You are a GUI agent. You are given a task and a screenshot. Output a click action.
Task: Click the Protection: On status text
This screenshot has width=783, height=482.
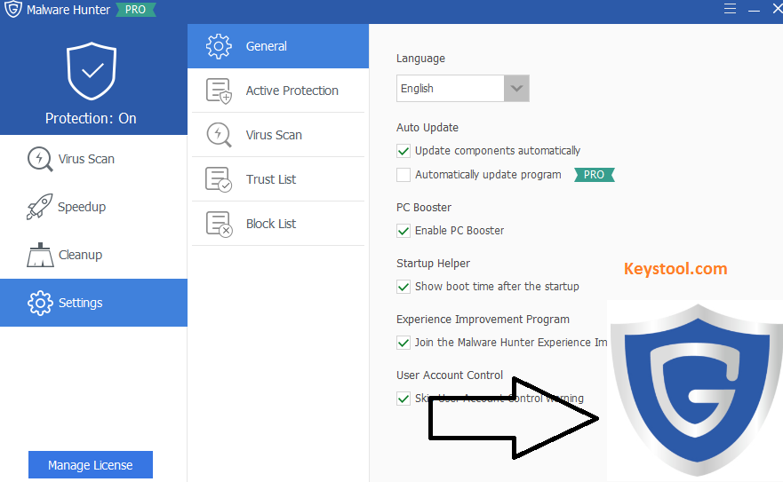click(x=91, y=118)
